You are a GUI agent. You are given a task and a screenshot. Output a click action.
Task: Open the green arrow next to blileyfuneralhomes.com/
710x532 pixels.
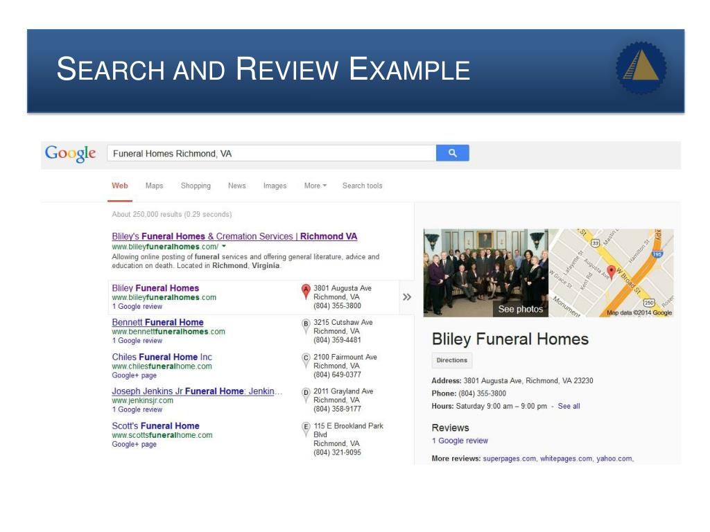click(224, 247)
